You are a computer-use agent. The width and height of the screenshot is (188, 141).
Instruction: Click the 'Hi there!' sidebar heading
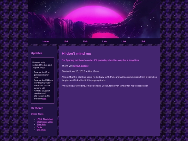(x=37, y=108)
